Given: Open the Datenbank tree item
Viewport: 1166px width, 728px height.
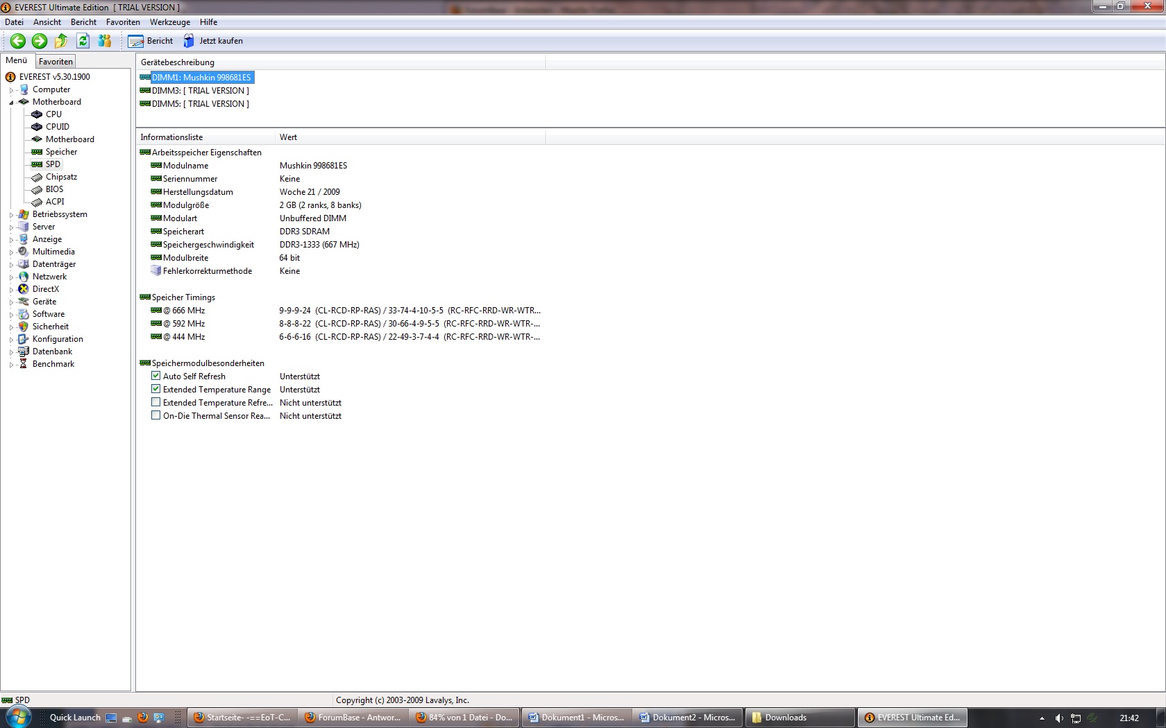Looking at the screenshot, I should click(x=52, y=352).
